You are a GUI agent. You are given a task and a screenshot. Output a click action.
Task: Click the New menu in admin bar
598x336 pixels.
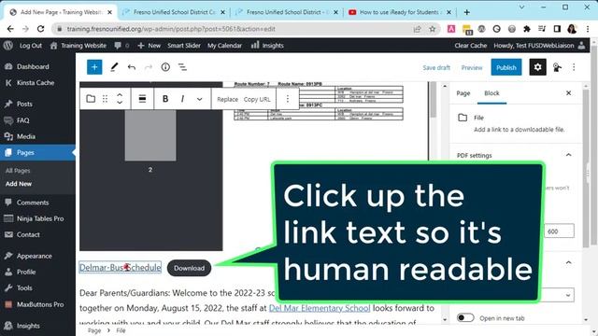[x=149, y=46]
